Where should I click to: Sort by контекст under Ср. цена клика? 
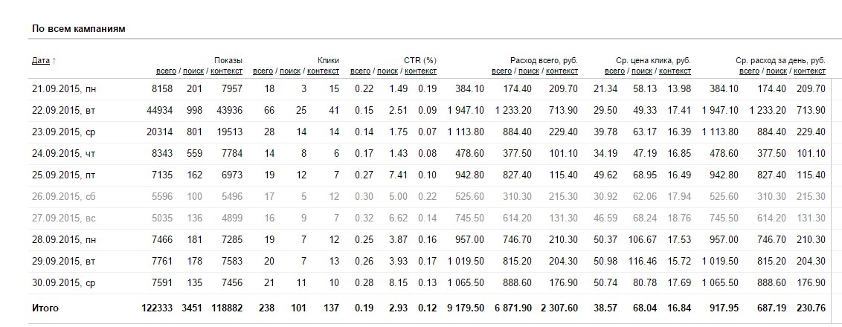coord(675,71)
